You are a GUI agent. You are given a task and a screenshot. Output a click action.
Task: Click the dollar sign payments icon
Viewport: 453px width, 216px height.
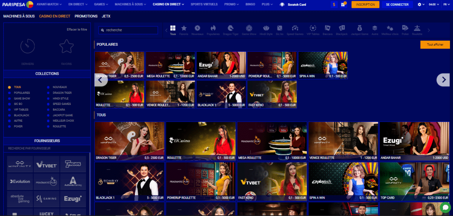tap(334, 5)
